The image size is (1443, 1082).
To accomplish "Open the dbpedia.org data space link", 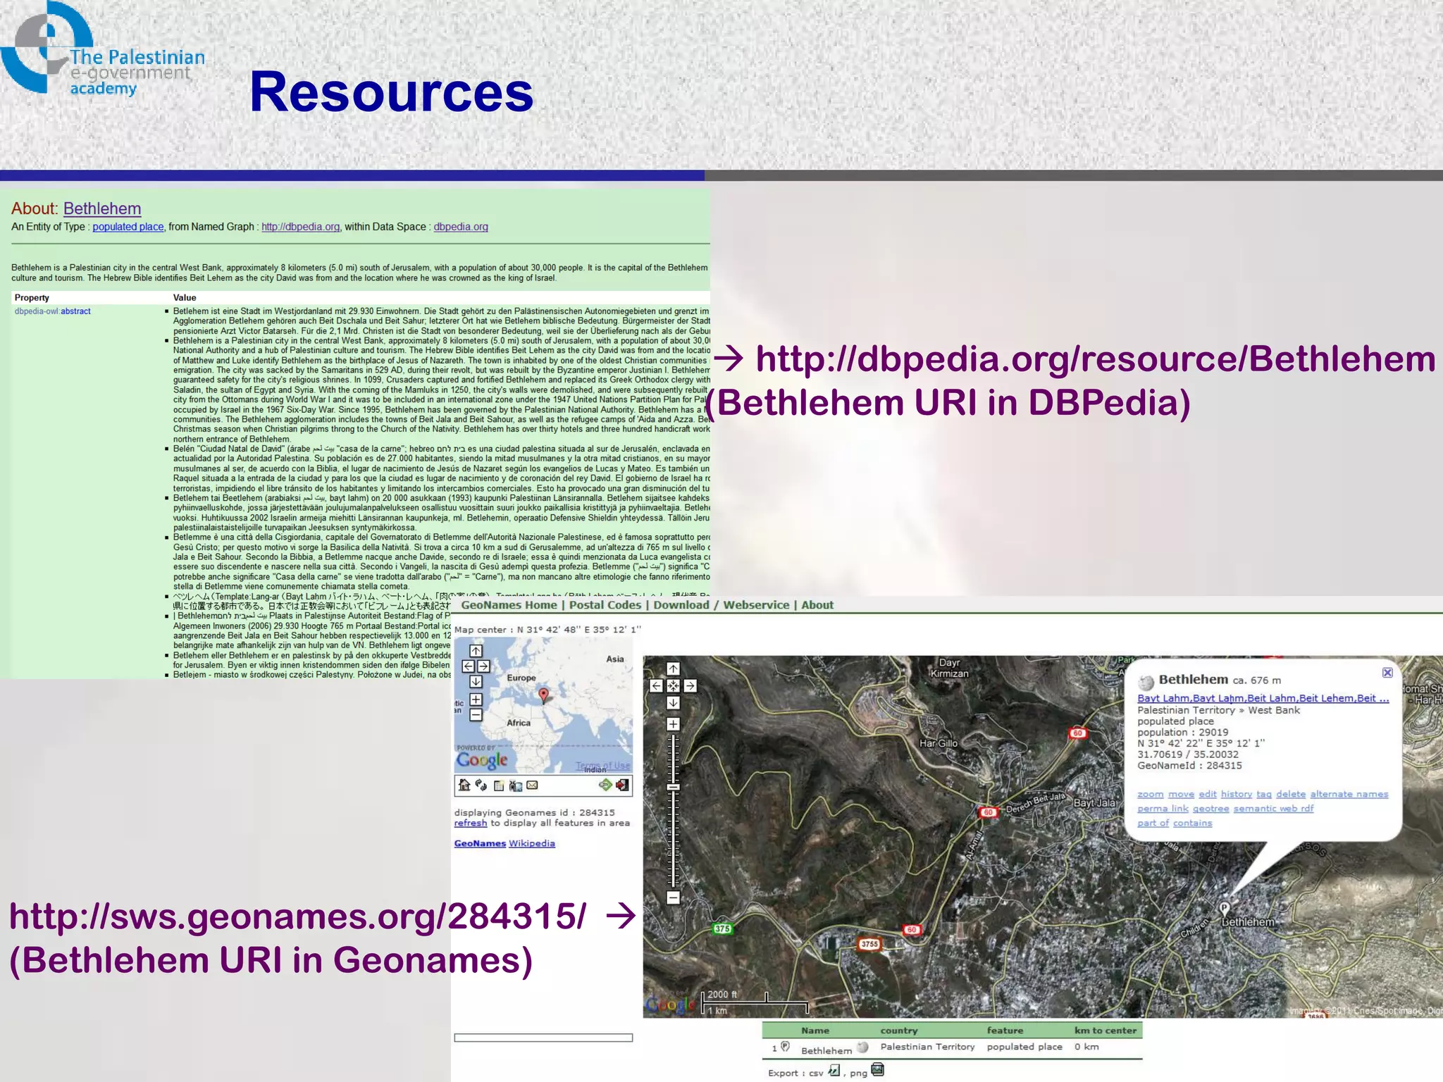I will (x=461, y=227).
